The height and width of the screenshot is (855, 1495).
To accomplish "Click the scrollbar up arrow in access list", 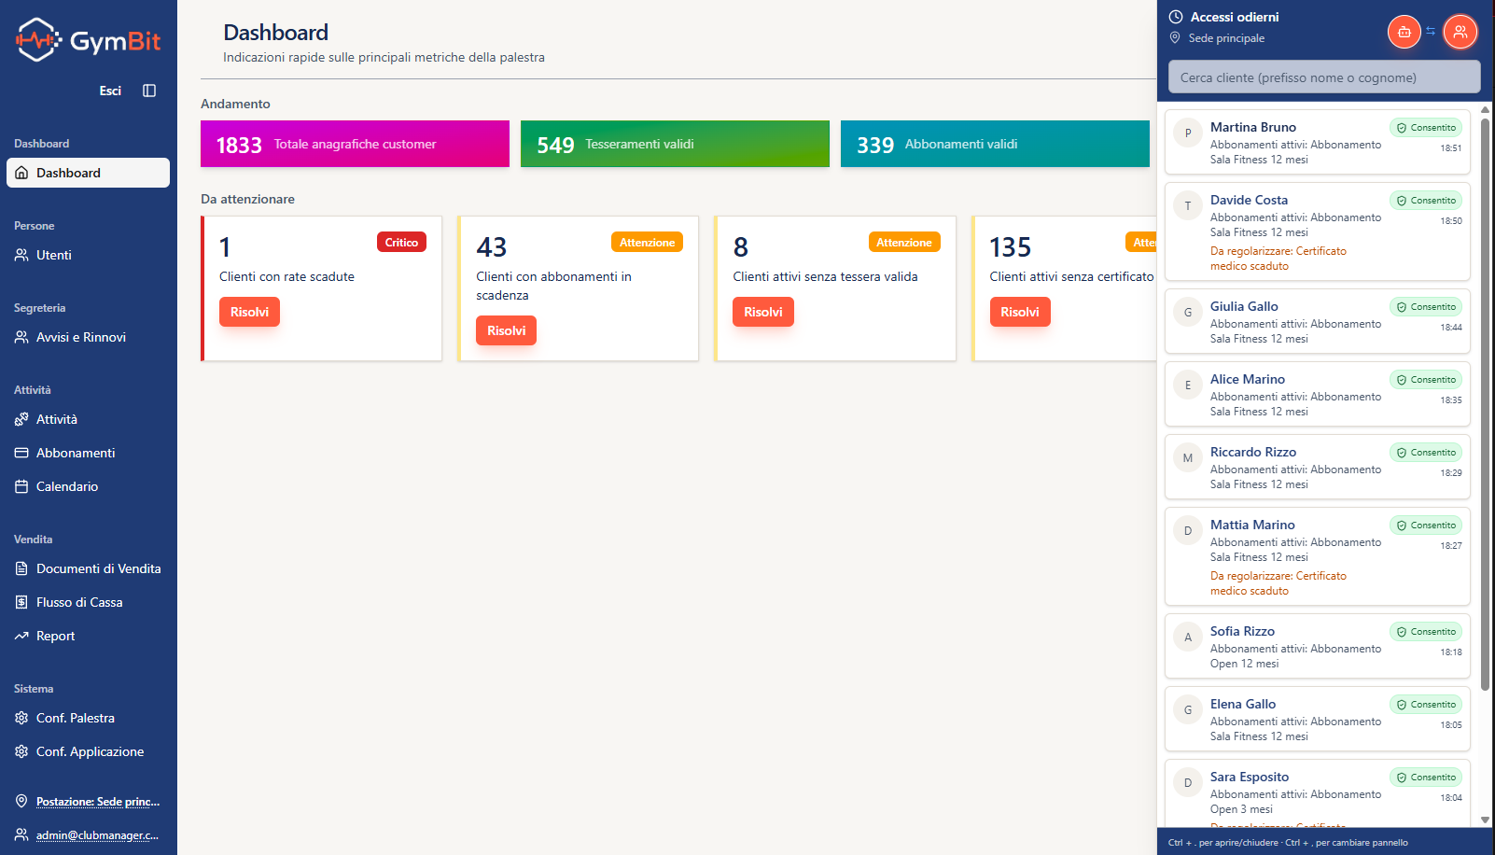I will [x=1485, y=109].
